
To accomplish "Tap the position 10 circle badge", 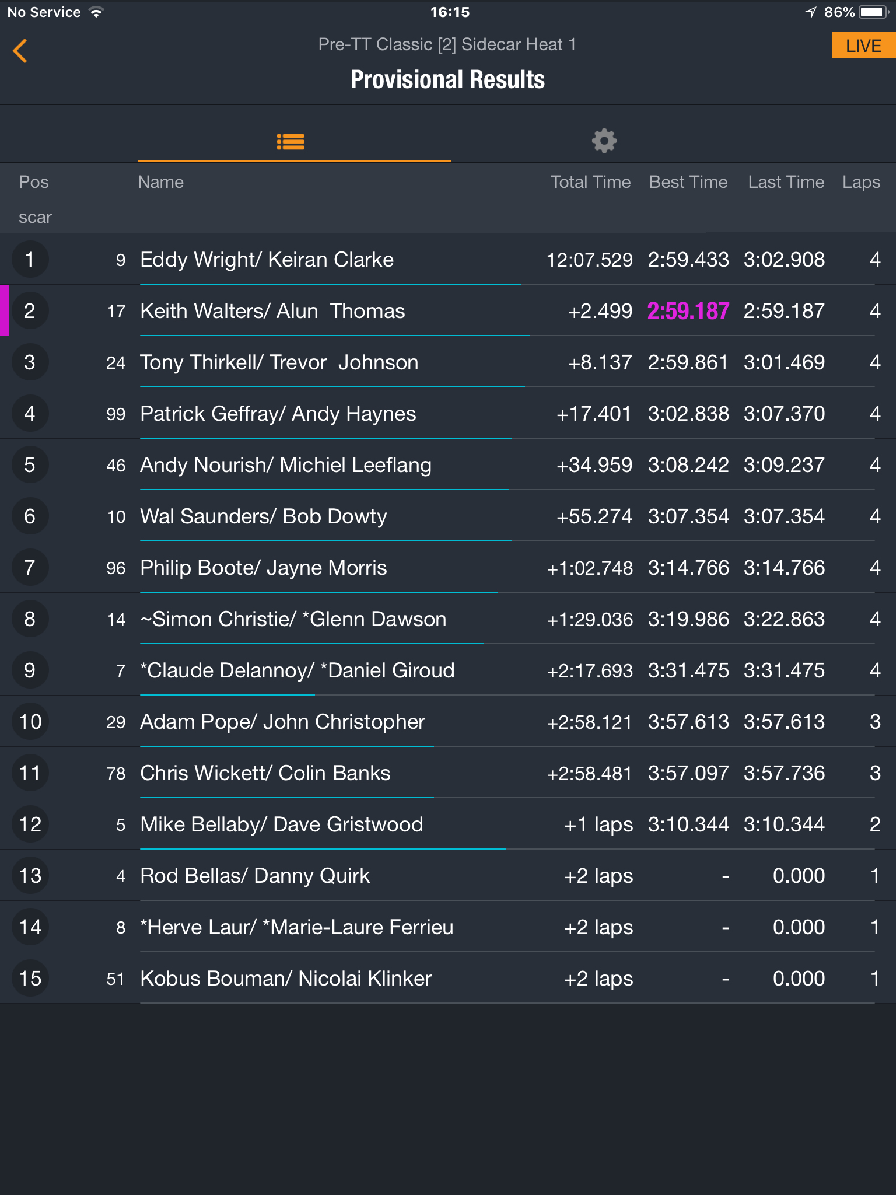I will (30, 721).
